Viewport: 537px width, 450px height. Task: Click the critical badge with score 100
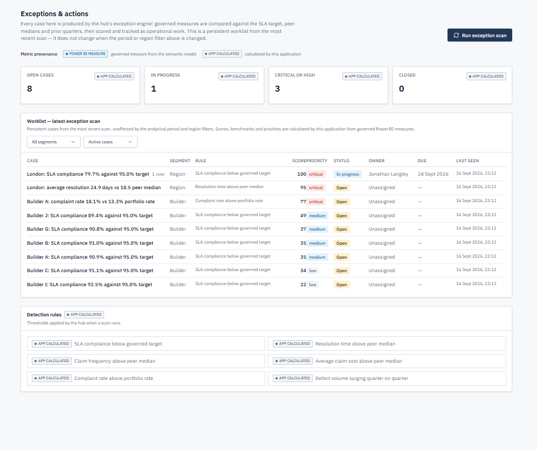pyautogui.click(x=316, y=174)
